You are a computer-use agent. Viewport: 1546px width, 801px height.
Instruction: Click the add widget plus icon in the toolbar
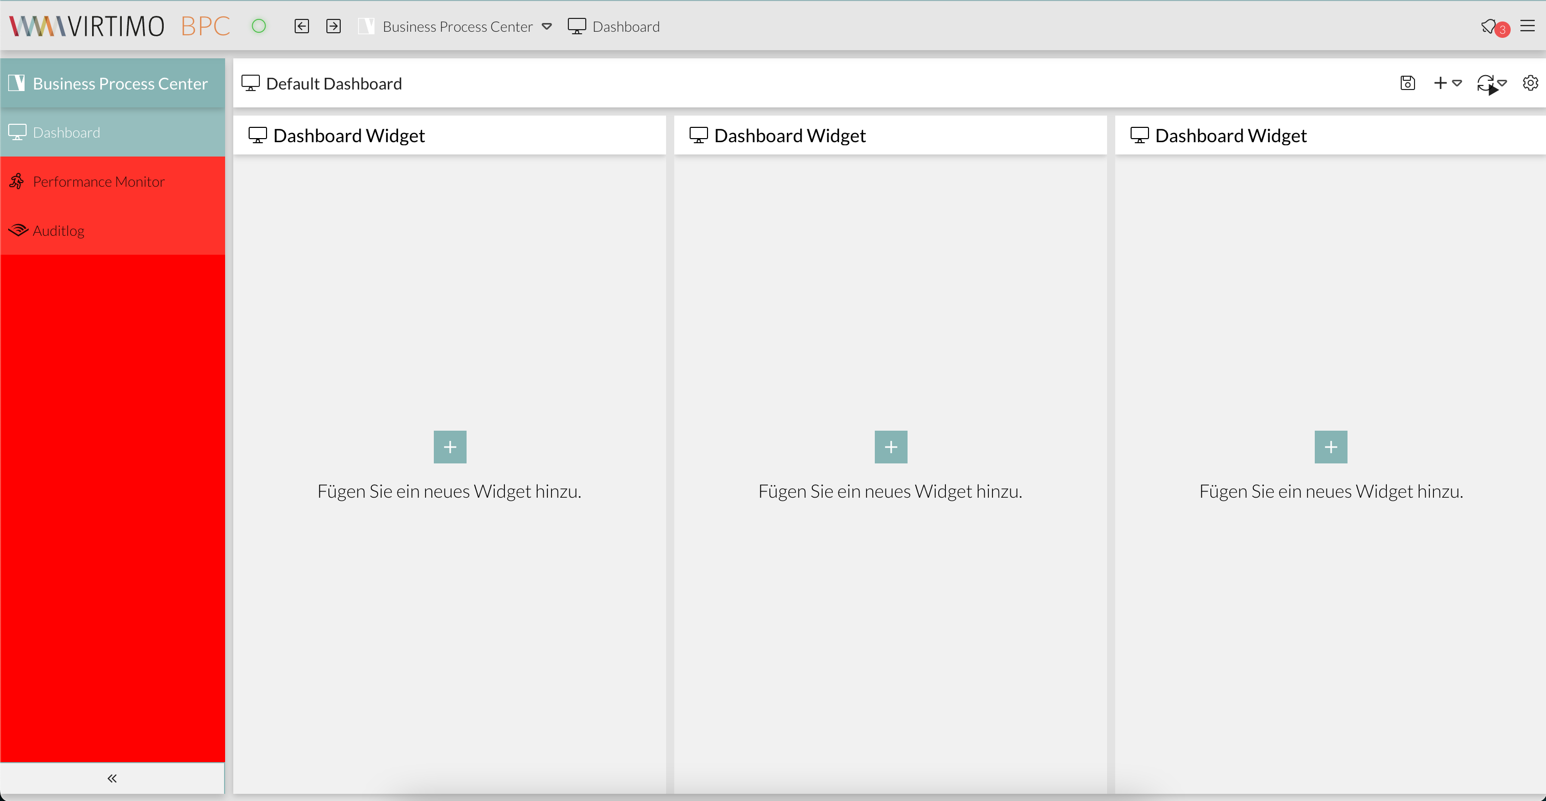(1441, 83)
